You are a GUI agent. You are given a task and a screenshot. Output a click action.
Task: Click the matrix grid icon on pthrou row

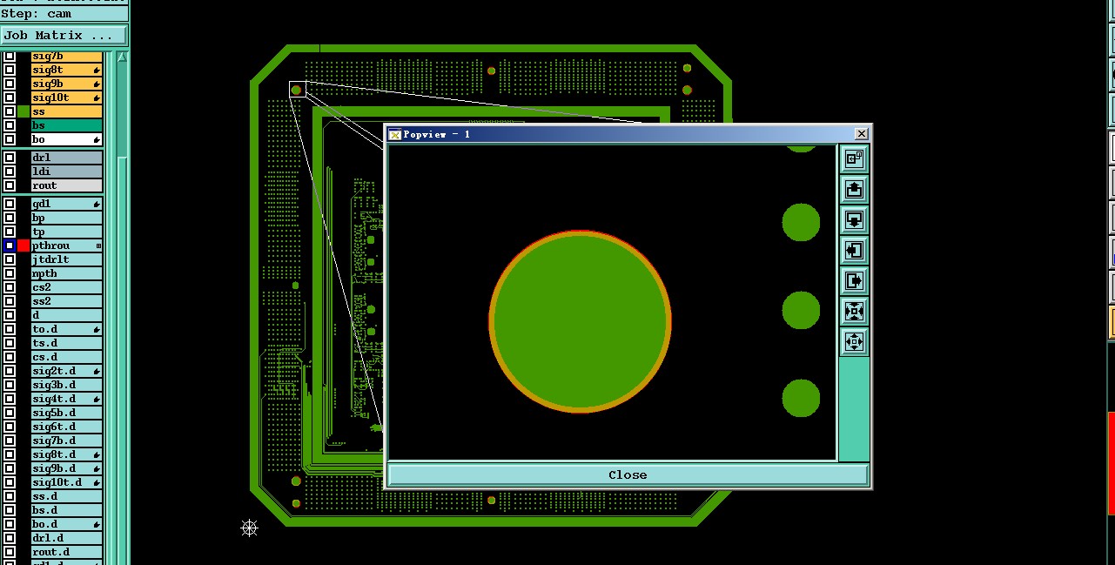pyautogui.click(x=98, y=246)
